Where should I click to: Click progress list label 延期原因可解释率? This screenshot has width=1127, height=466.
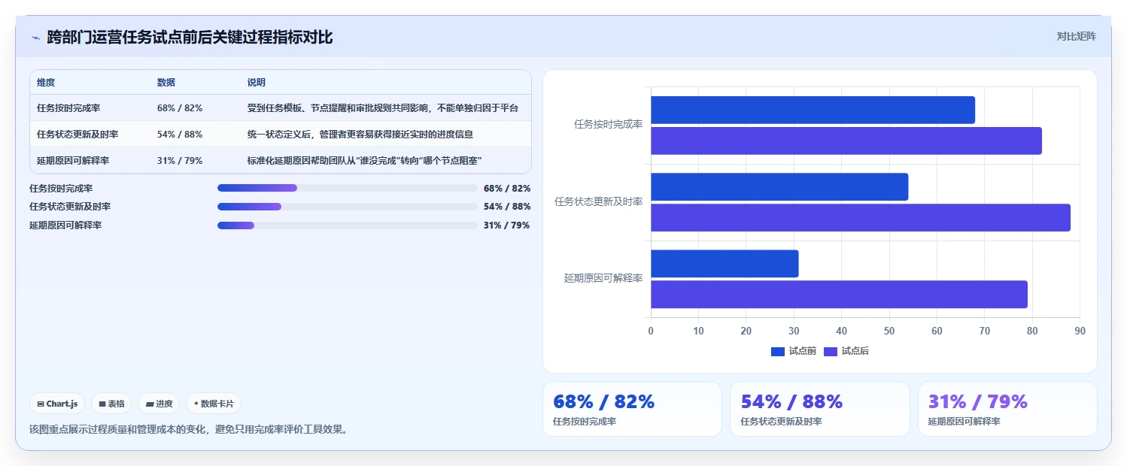click(65, 225)
